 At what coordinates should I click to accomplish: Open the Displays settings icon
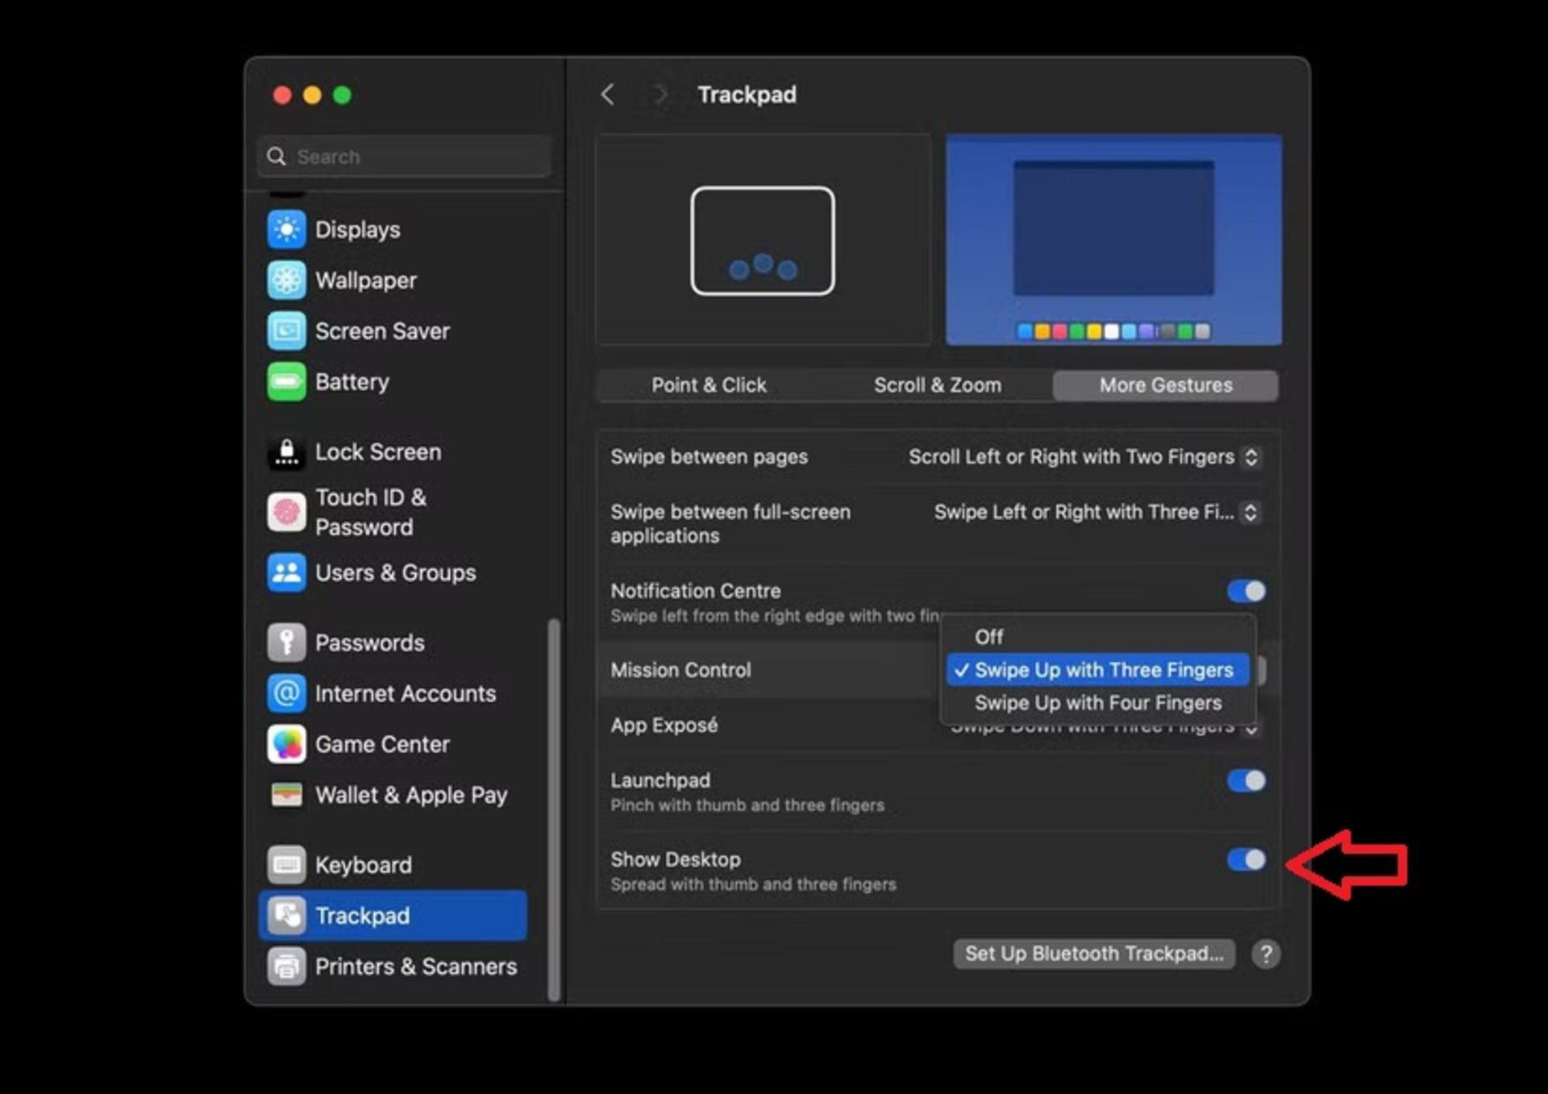pyautogui.click(x=286, y=230)
